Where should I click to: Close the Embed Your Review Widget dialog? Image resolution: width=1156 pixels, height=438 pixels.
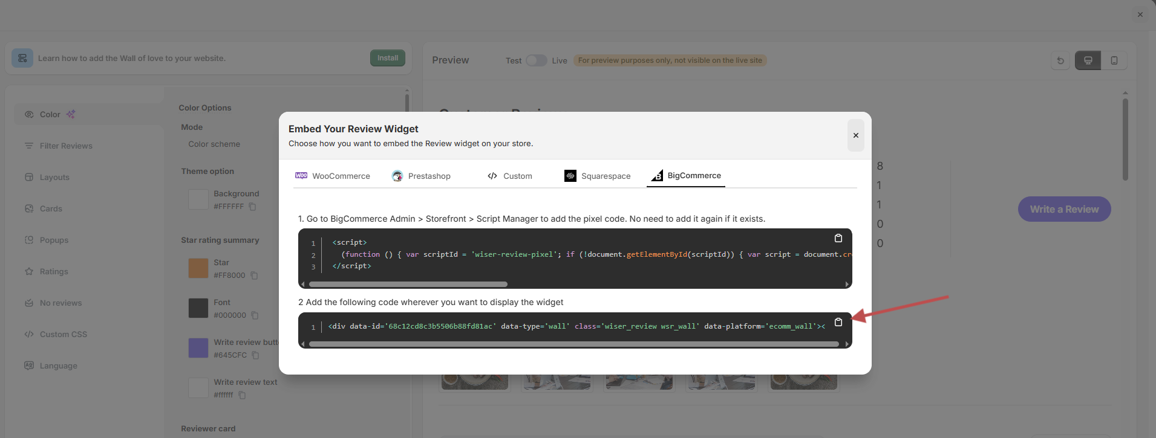[x=855, y=135]
